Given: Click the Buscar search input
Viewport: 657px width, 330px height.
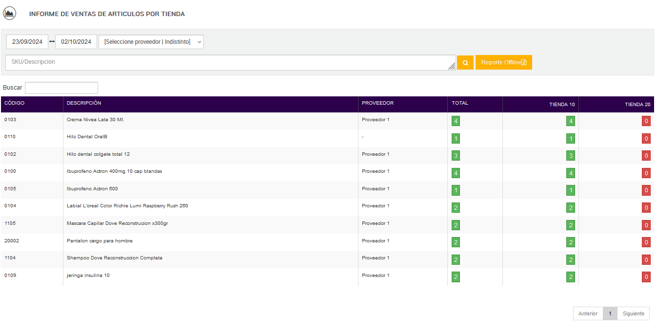Looking at the screenshot, I should pos(61,88).
